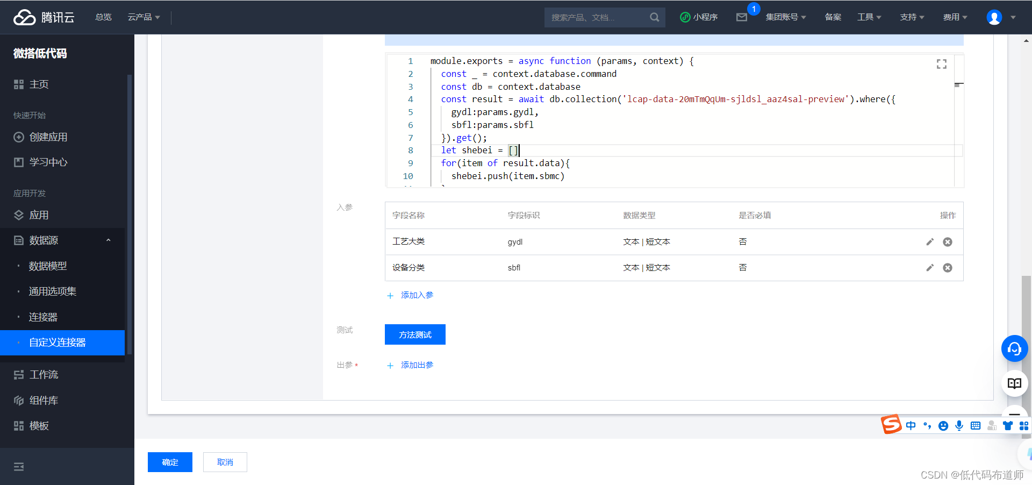Open the 小程序 mini program link
The height and width of the screenshot is (485, 1032).
point(699,17)
